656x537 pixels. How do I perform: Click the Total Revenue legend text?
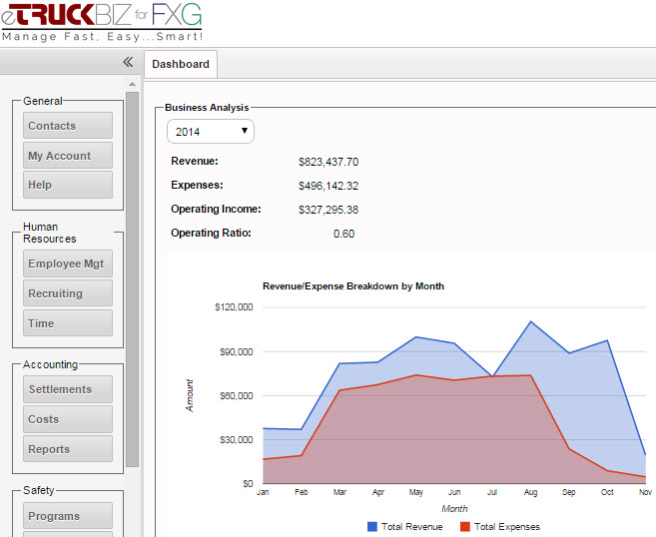pos(412,527)
